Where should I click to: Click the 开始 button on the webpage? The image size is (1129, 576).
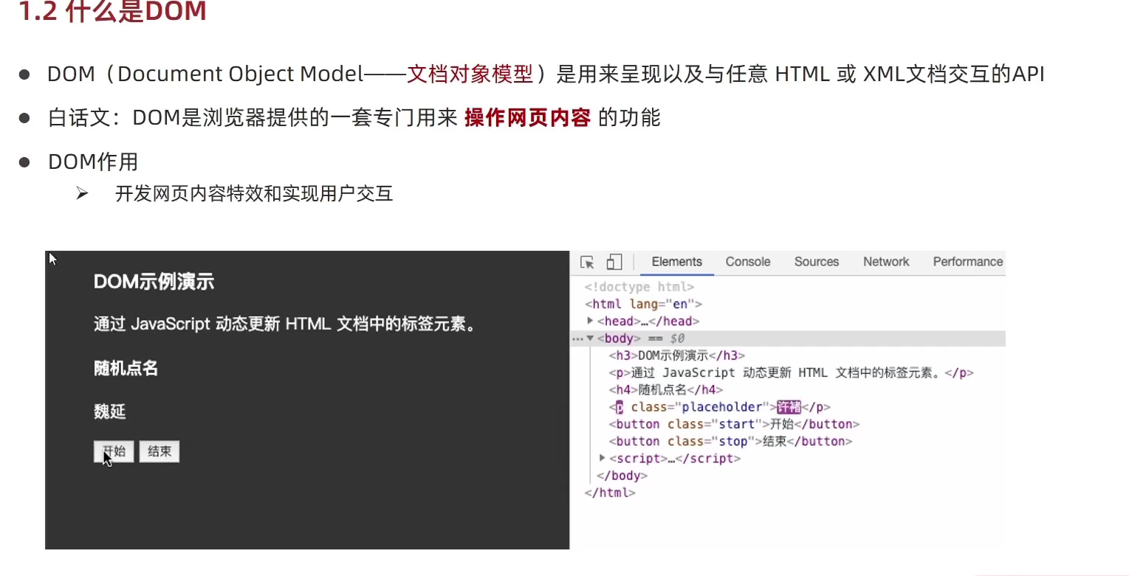(113, 451)
